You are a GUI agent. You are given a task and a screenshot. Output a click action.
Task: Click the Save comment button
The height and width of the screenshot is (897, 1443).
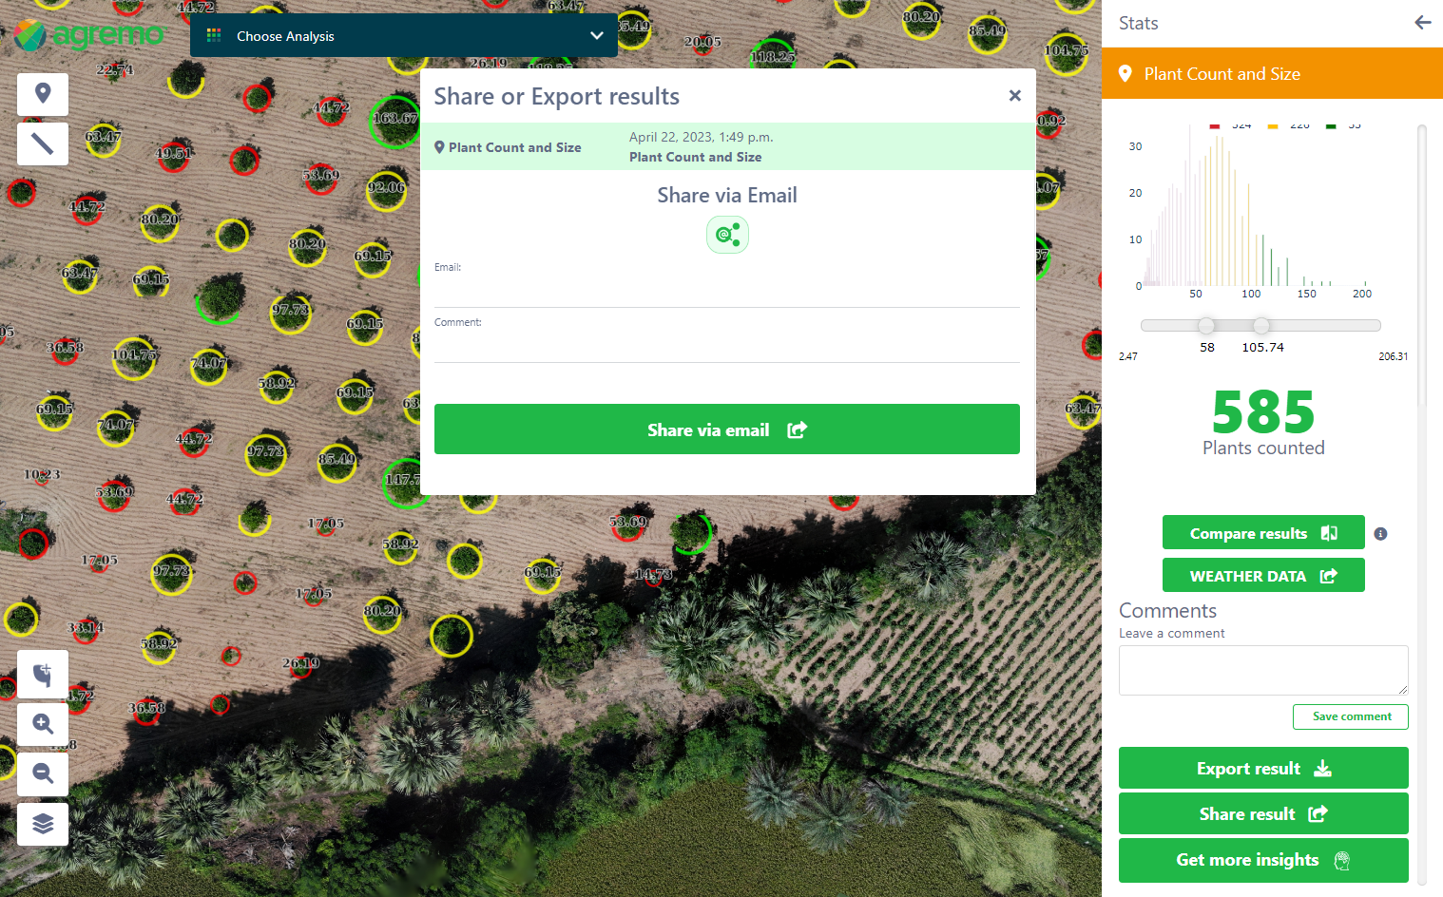1350,717
